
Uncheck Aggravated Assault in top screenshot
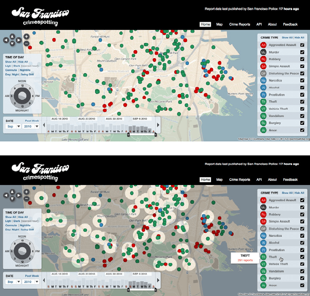(x=302, y=45)
